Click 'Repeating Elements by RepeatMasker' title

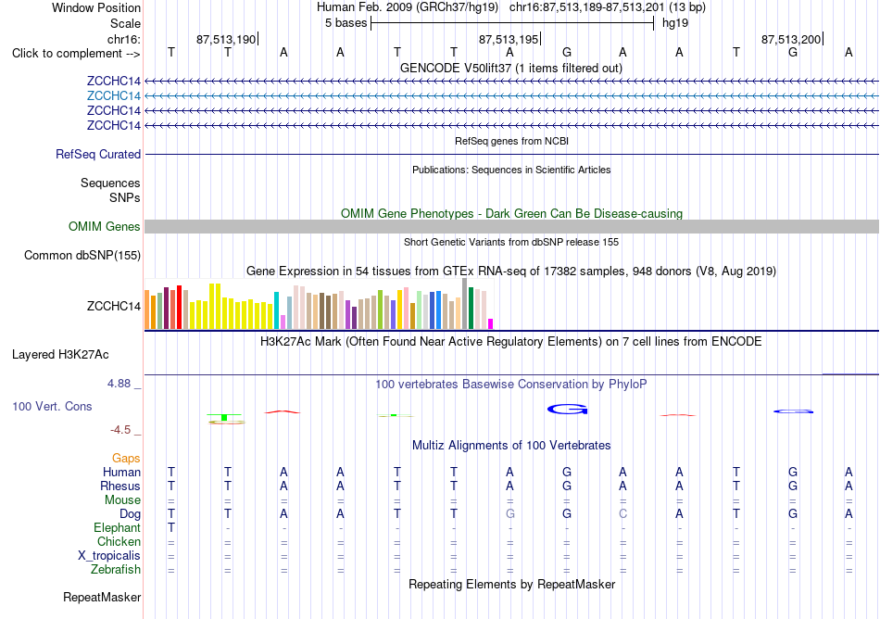point(512,584)
